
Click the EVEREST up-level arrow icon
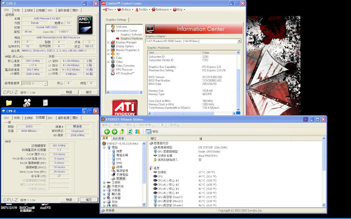pos(122,131)
